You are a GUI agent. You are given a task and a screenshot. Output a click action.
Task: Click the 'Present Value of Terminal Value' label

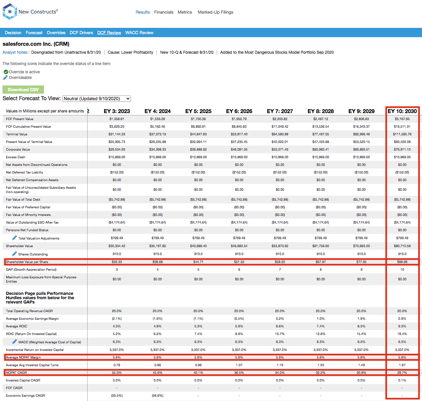tap(29, 142)
